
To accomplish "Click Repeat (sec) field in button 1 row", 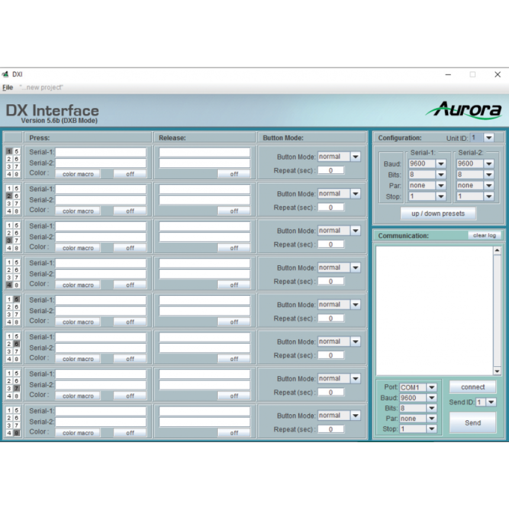I will point(331,170).
